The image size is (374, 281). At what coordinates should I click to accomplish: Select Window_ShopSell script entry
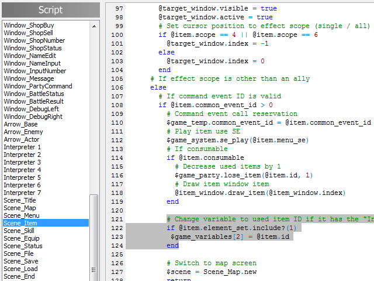point(28,33)
